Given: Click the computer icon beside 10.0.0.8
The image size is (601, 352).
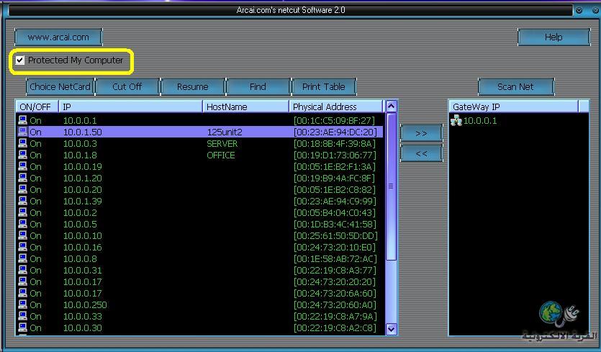Looking at the screenshot, I should [x=23, y=258].
